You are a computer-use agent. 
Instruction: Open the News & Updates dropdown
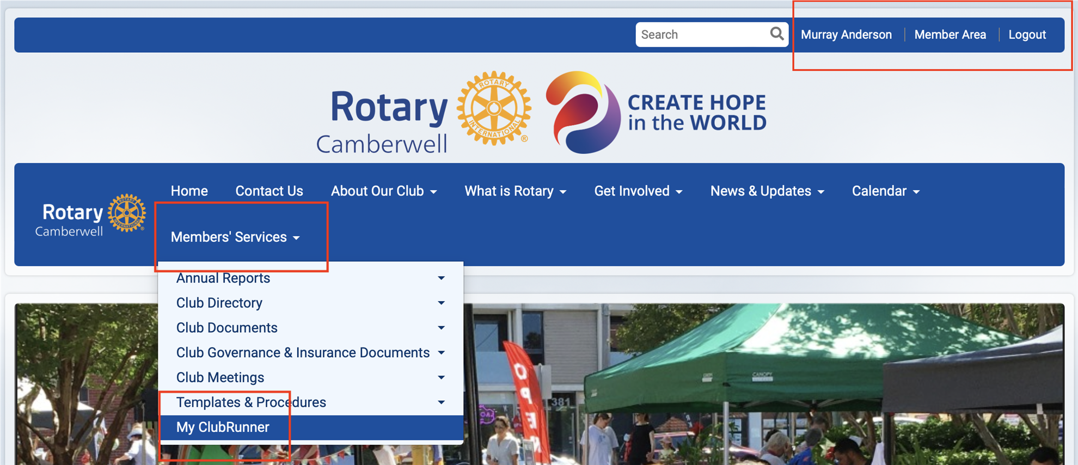[x=767, y=191]
